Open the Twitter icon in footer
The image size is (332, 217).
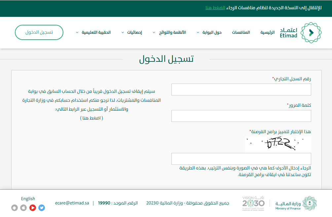click(x=42, y=208)
